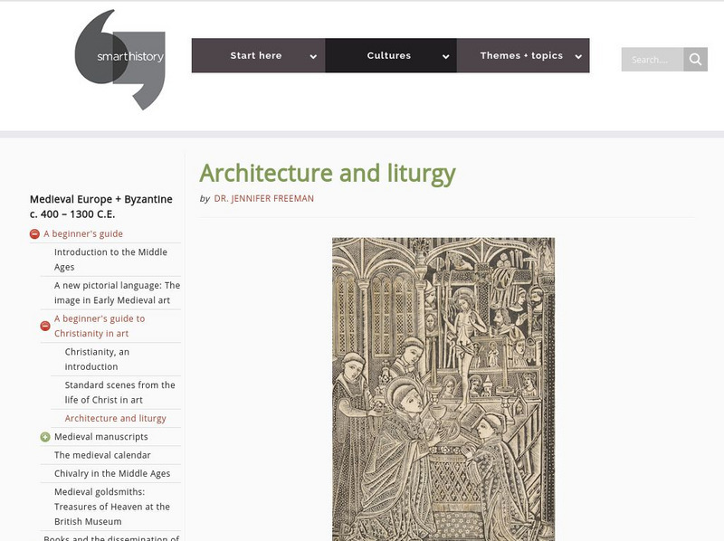
Task: Open Introduction to the Middle Ages
Action: [110, 260]
